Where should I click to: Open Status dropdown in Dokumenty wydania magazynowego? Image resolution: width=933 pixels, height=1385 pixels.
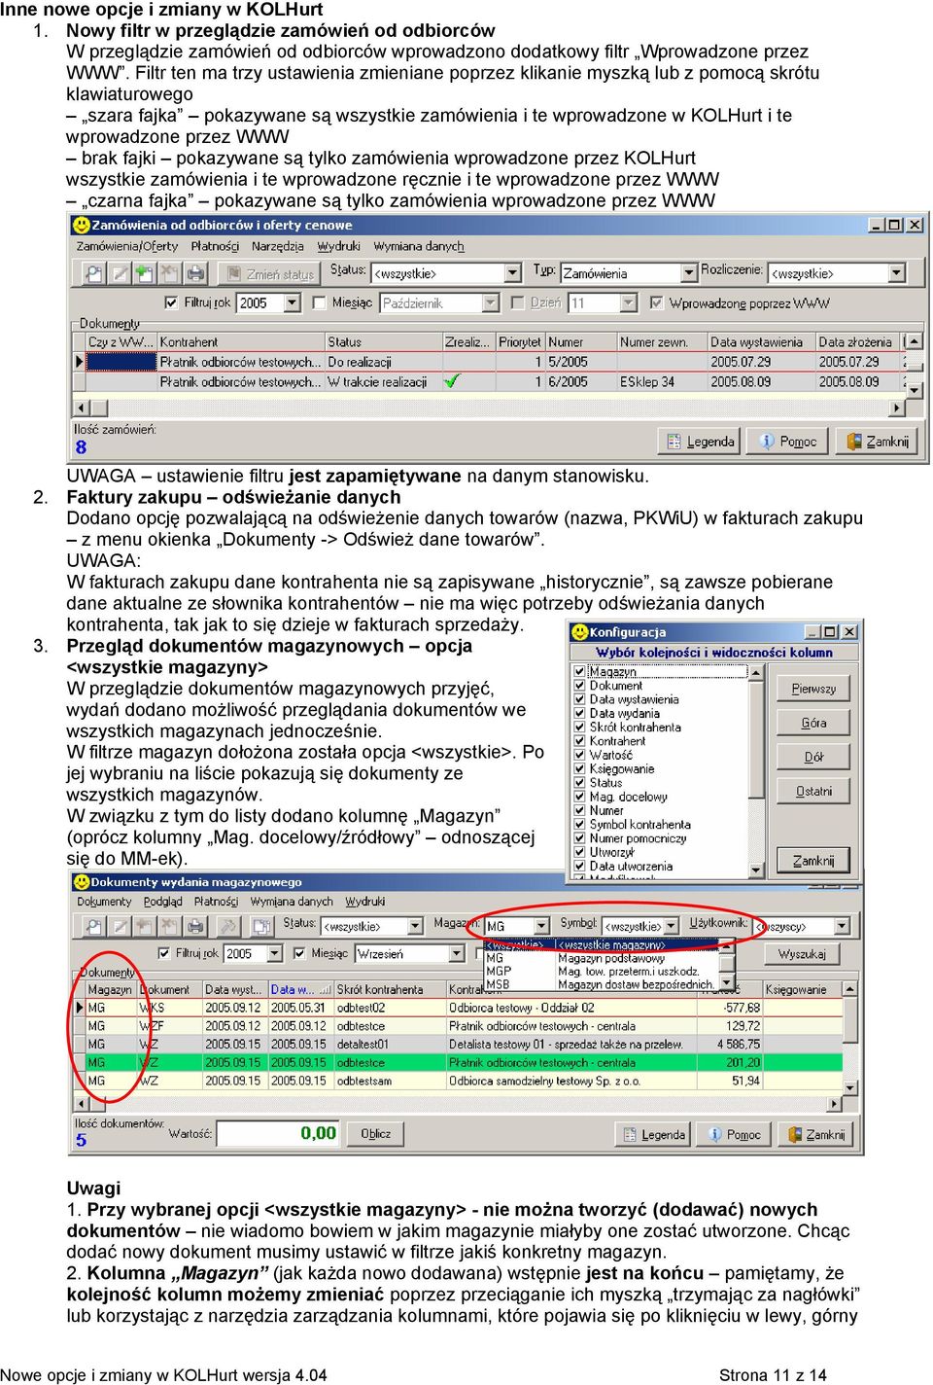pyautogui.click(x=415, y=926)
